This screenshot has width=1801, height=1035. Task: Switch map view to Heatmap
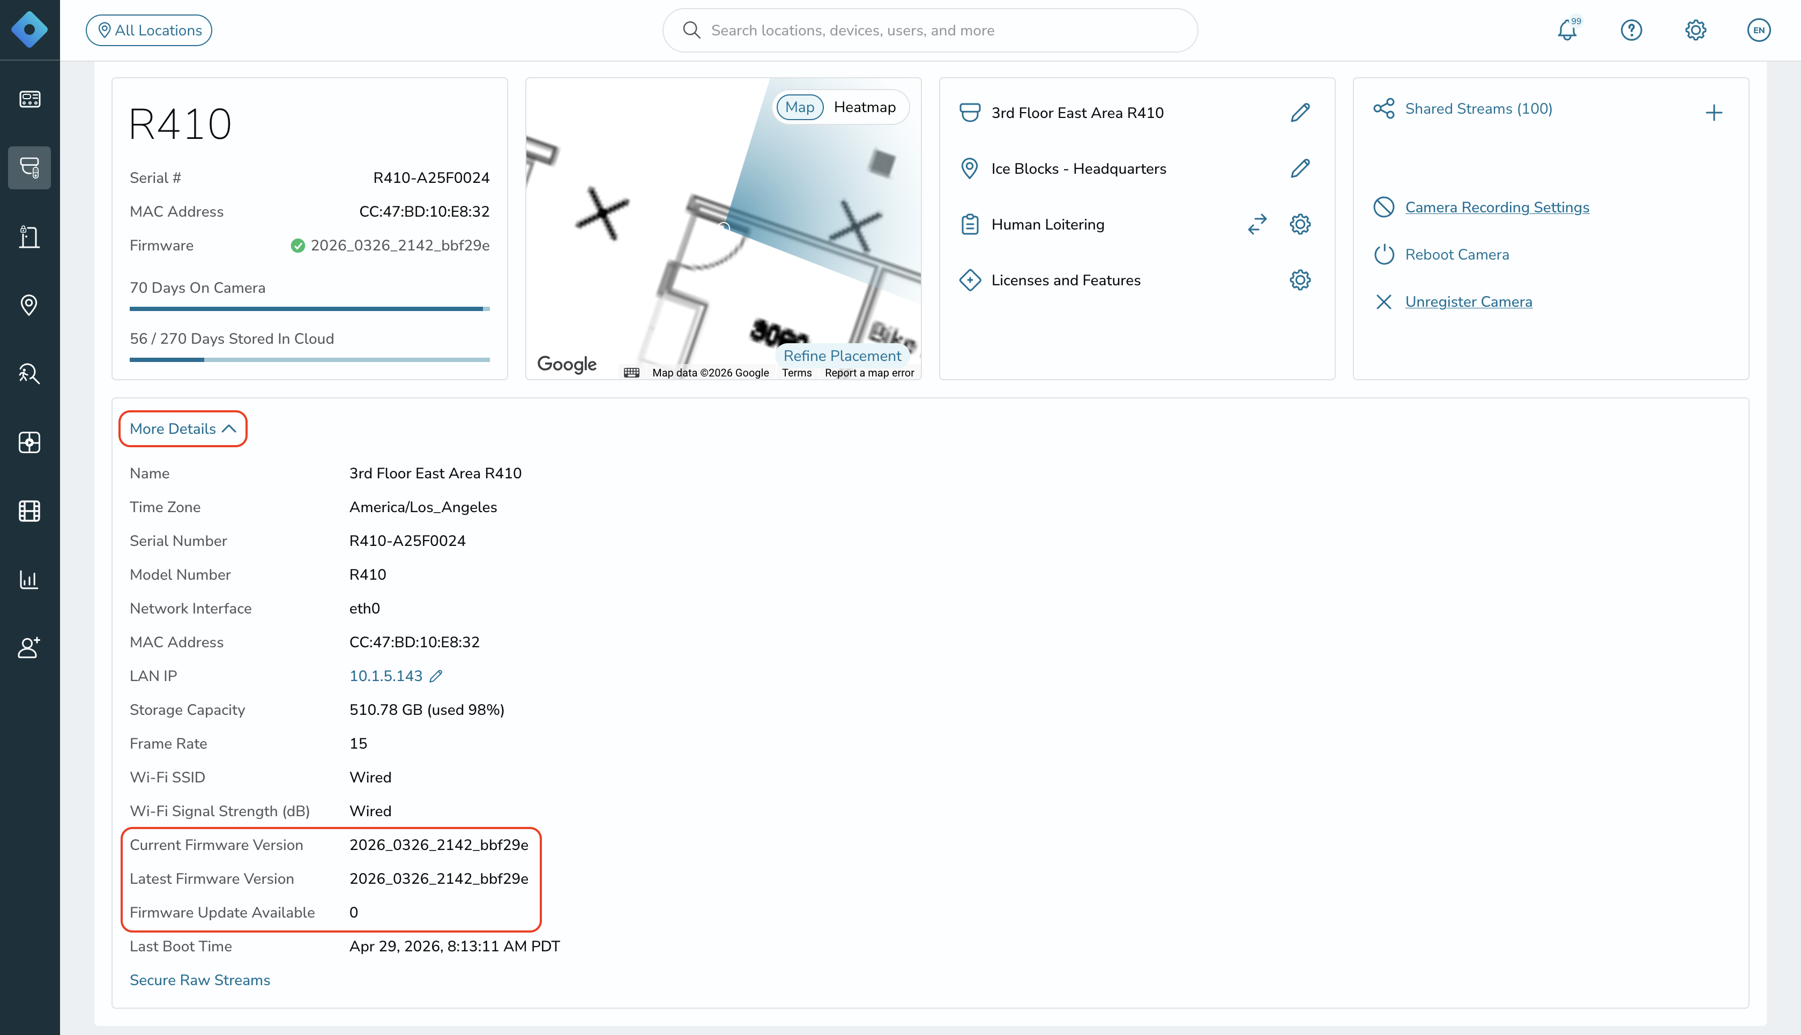865,107
